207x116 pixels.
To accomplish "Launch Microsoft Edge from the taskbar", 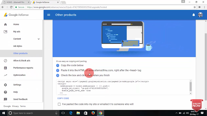I will [x=71, y=113].
